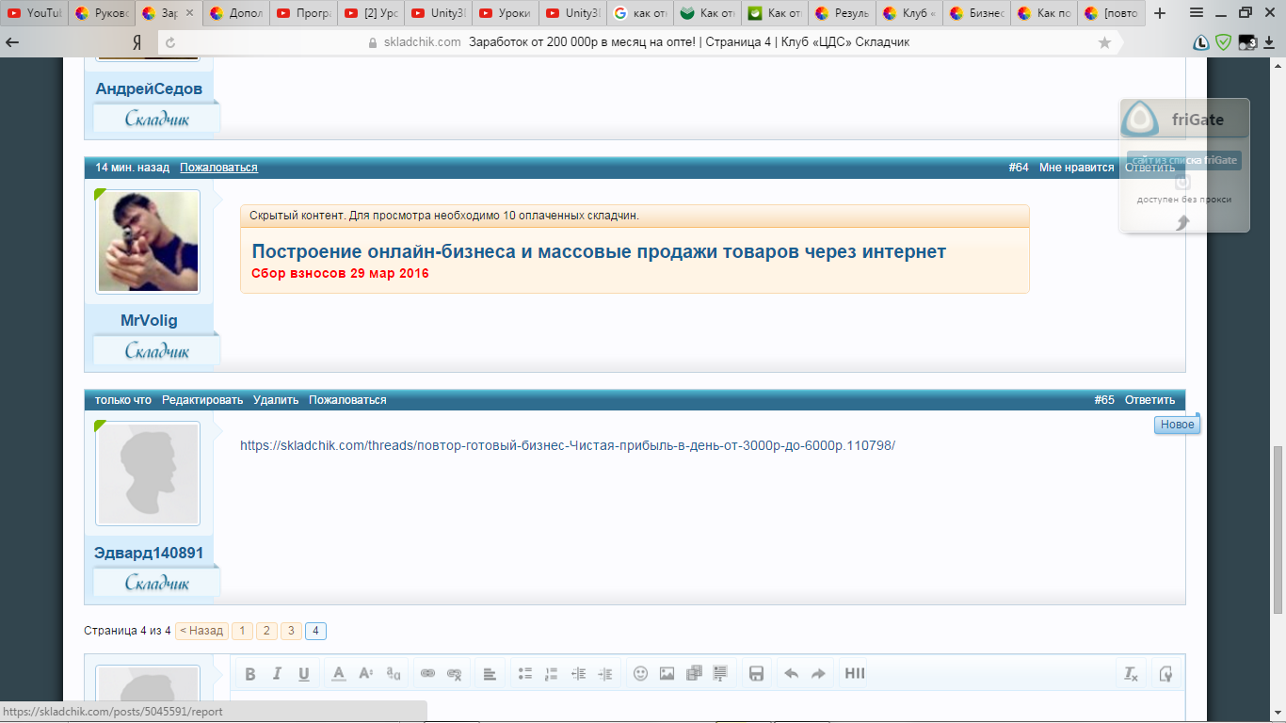The image size is (1286, 723).
Task: Click the friGate extension popup logo
Action: pyautogui.click(x=1140, y=120)
